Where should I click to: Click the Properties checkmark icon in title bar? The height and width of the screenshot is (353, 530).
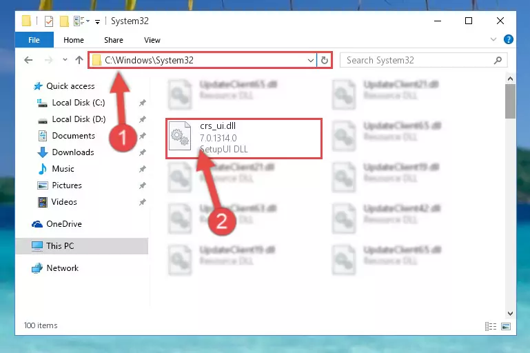[49, 21]
